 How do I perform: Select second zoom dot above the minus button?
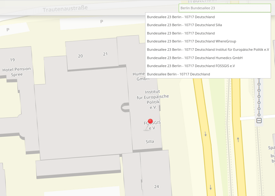[x=259, y=108]
